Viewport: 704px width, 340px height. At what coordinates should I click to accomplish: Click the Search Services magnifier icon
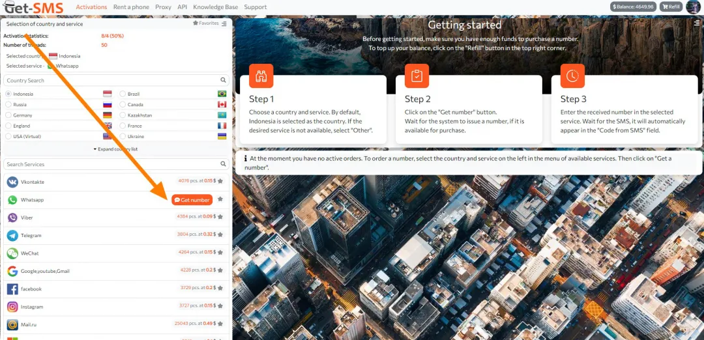pos(223,164)
